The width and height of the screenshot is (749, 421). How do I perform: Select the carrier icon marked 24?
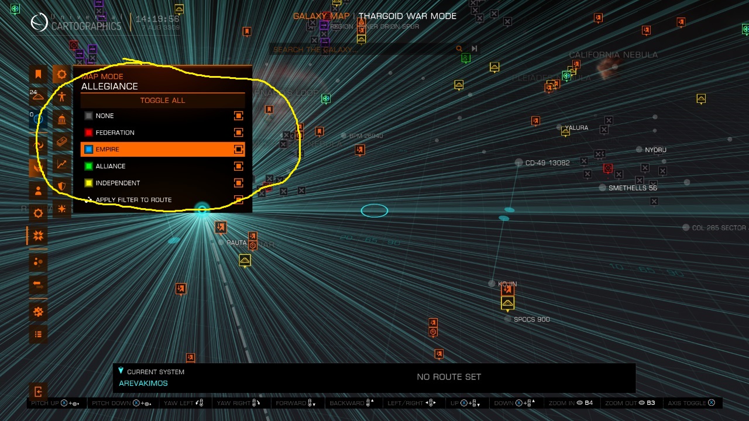tap(38, 96)
